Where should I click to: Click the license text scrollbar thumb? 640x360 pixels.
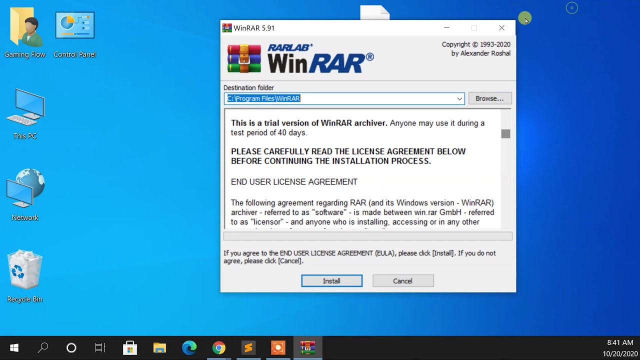coord(505,133)
